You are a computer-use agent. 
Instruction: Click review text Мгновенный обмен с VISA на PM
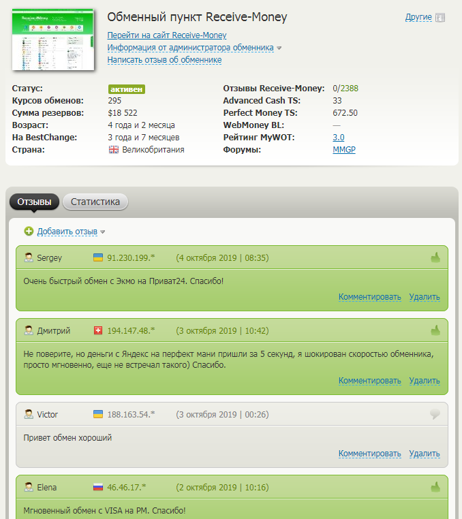[87, 510]
